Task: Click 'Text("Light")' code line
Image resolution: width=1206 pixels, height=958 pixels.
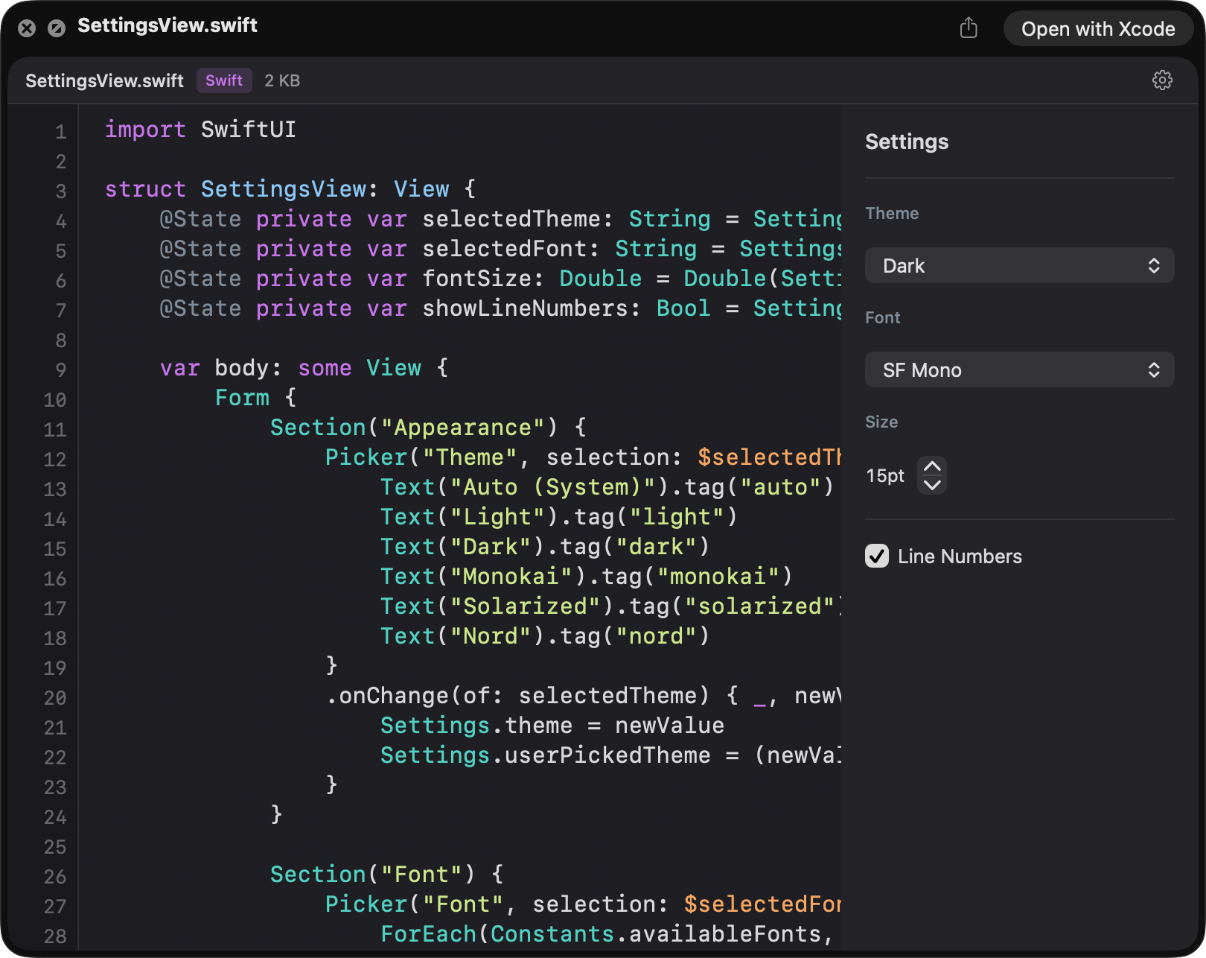Action: click(x=559, y=517)
